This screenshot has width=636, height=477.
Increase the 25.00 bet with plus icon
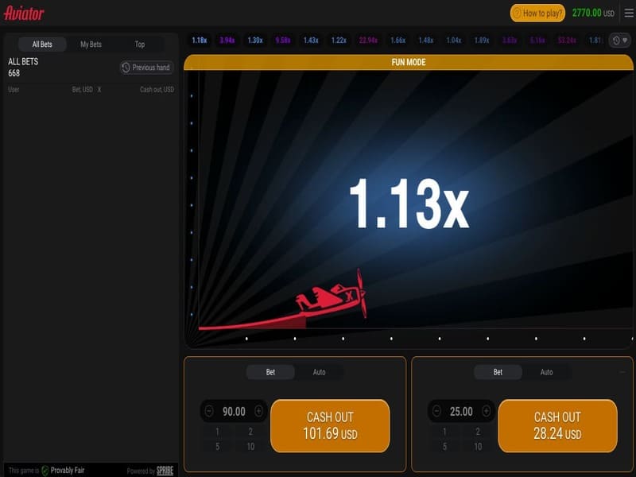pos(486,412)
